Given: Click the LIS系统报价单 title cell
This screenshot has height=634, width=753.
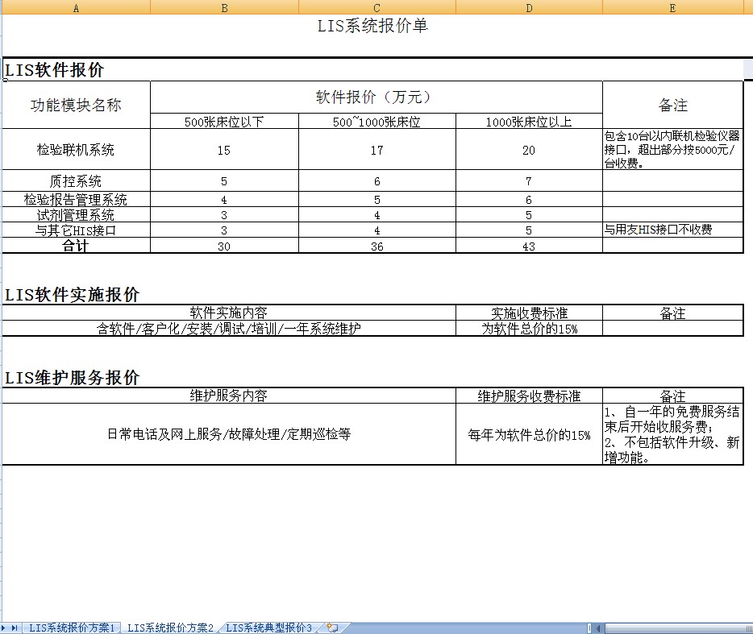Looking at the screenshot, I should pyautogui.click(x=372, y=27).
